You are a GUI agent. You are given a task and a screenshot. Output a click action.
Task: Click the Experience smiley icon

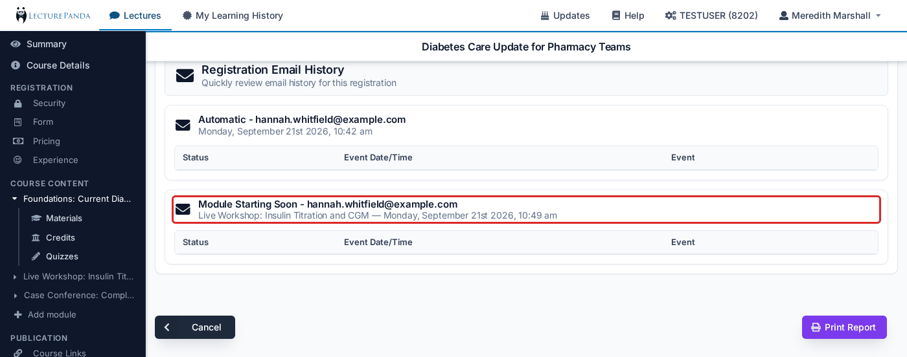click(x=17, y=160)
